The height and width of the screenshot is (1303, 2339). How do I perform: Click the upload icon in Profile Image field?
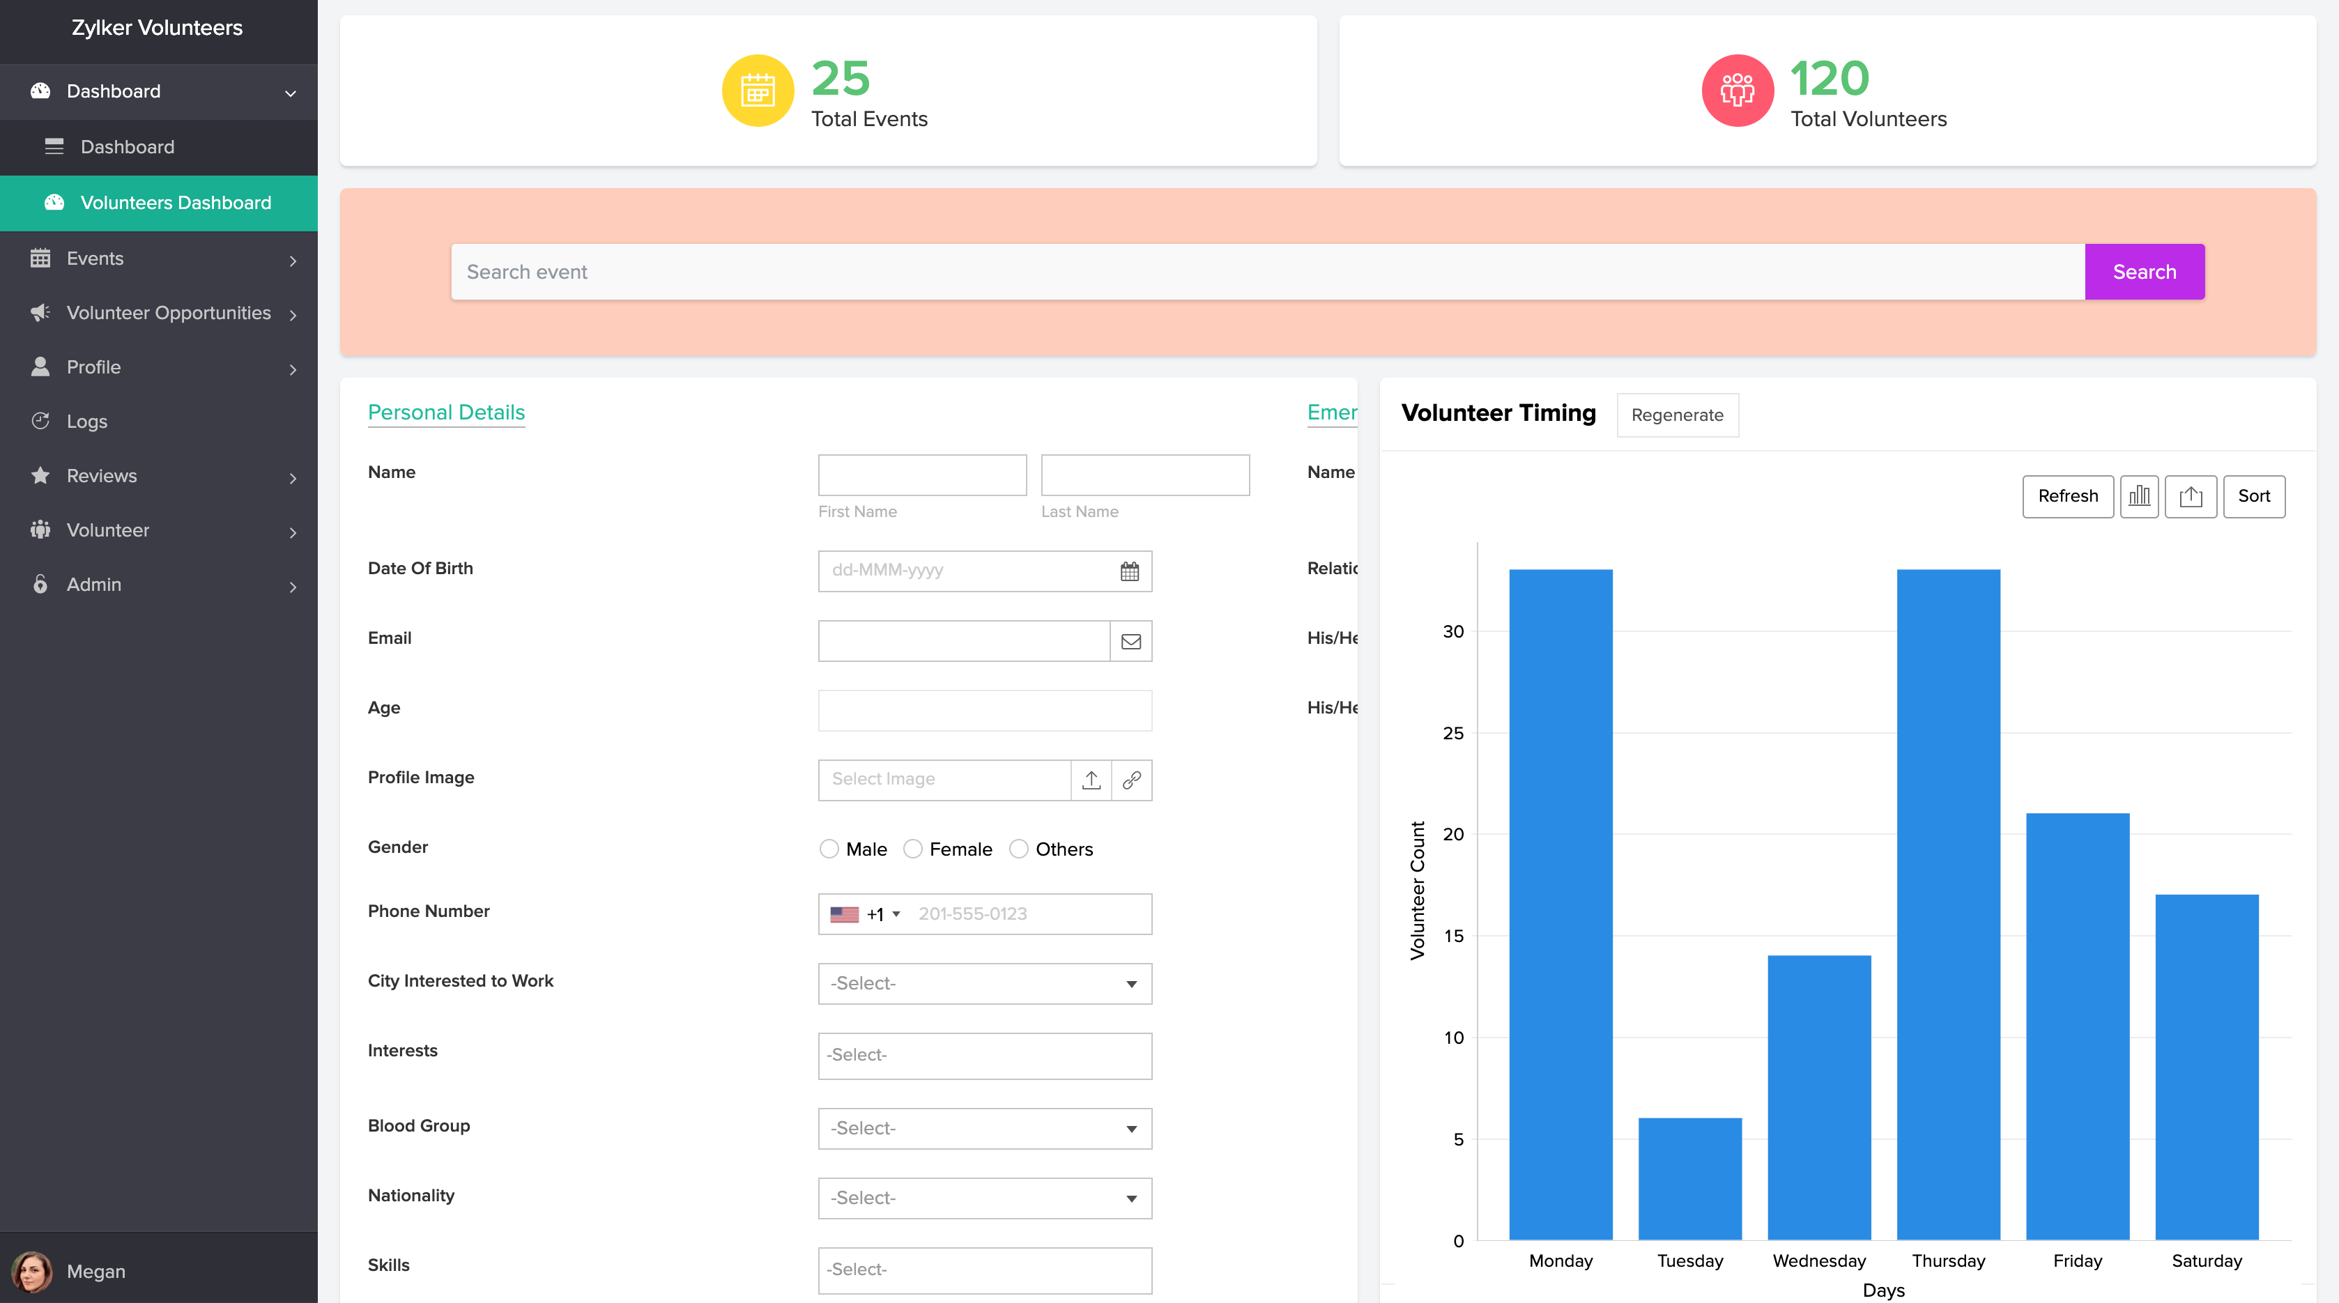coord(1091,780)
